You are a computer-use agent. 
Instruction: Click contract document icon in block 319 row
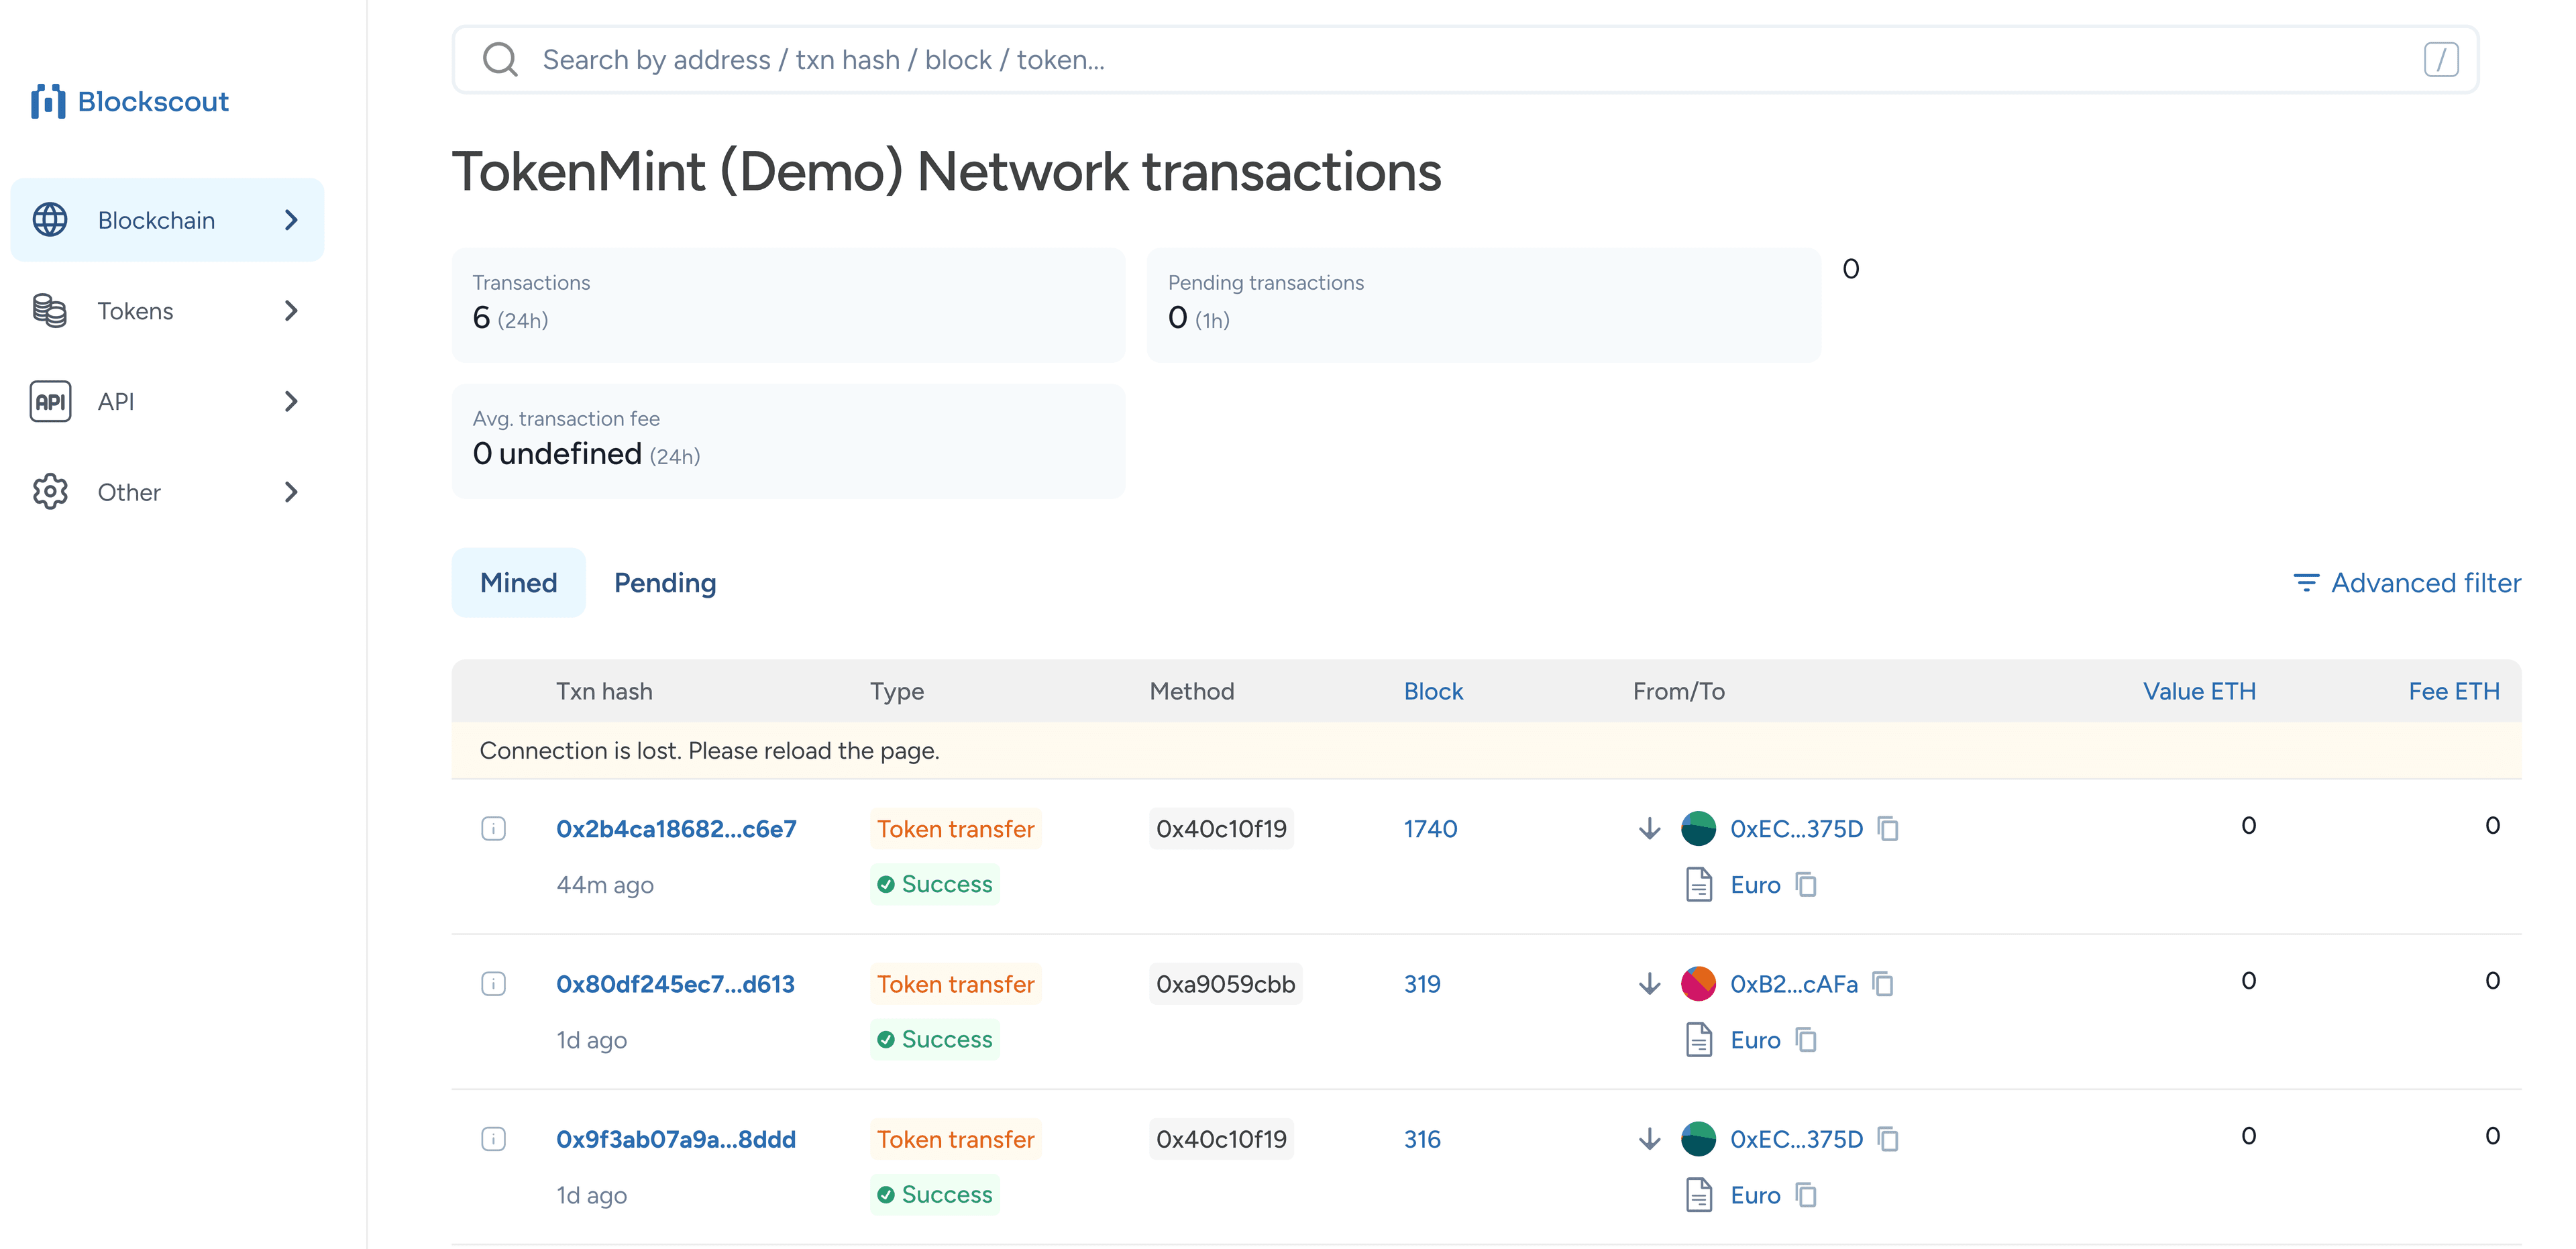[x=1699, y=1040]
